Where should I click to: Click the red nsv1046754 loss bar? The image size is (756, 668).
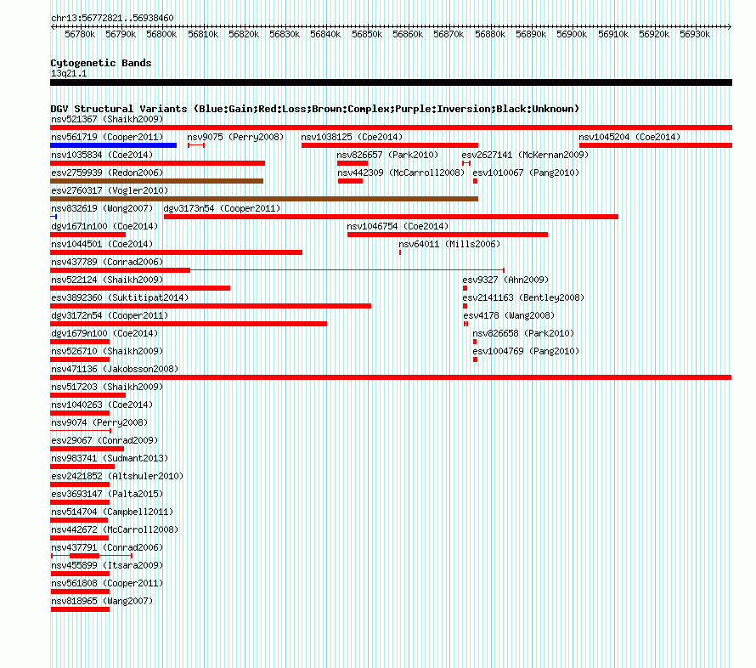click(x=448, y=235)
